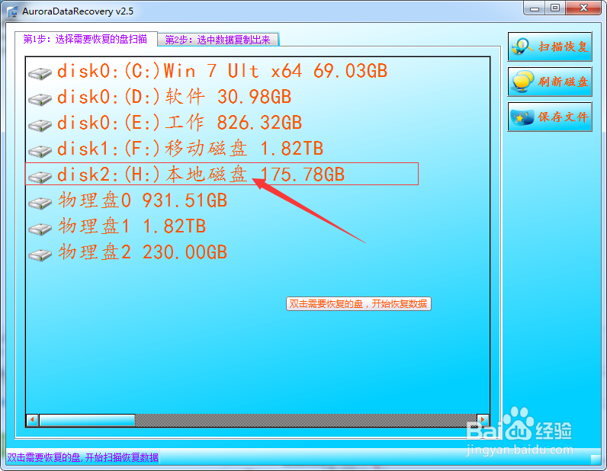
Task: Click the drive icon beside disk0 (C:) row
Action: click(40, 73)
